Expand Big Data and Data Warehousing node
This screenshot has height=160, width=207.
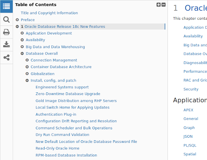22,47
